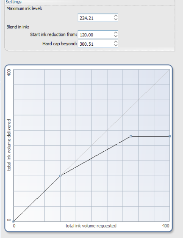Click the Hard cap beyond label

coord(60,44)
